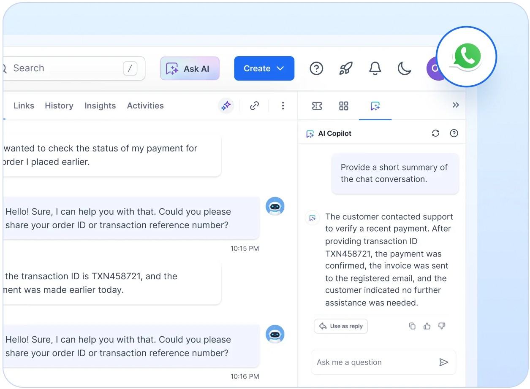This screenshot has height=389, width=530.
Task: Click the AI Copilot title icon
Action: click(x=310, y=134)
